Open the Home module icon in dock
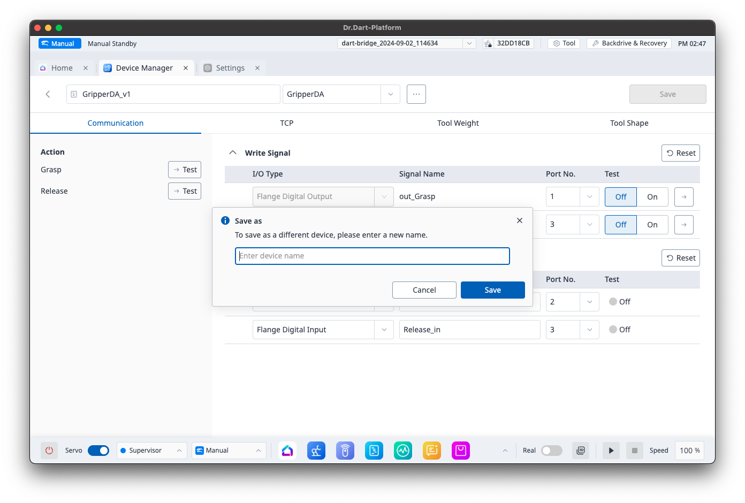745x503 pixels. (x=287, y=451)
